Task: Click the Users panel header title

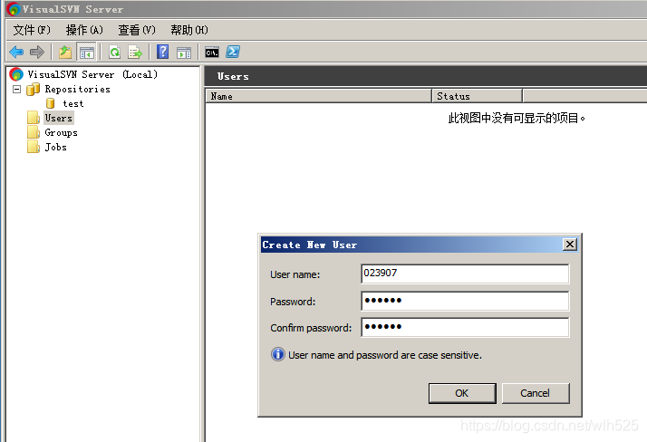Action: tap(233, 76)
